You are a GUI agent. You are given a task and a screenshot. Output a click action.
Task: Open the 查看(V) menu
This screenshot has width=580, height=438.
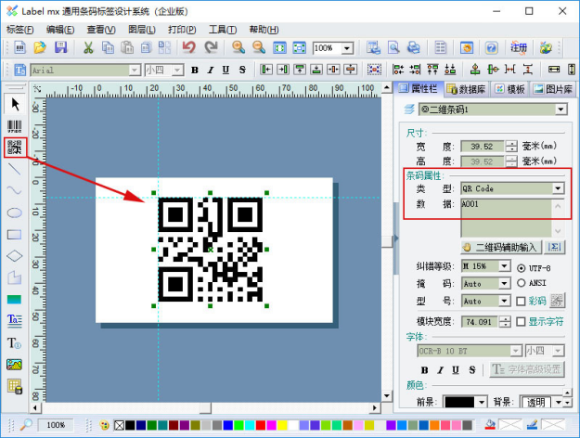[101, 30]
